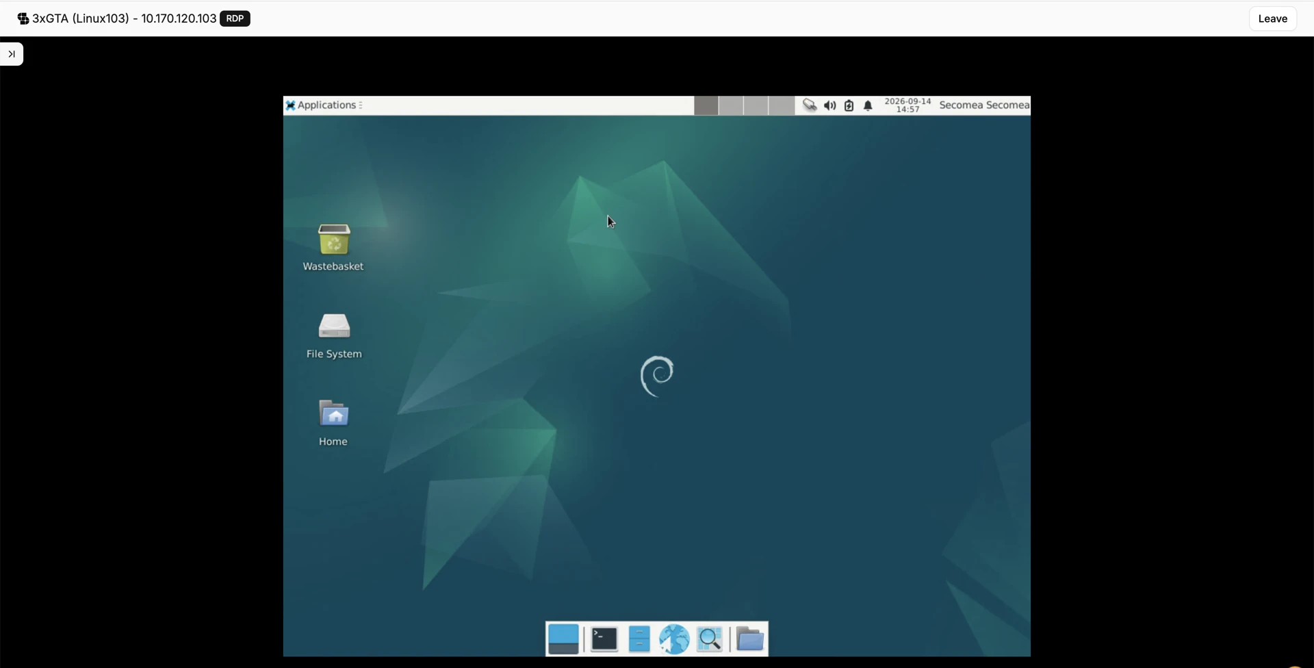Open the File Manager drawer icon in dock
Image resolution: width=1314 pixels, height=668 pixels.
[x=639, y=639]
